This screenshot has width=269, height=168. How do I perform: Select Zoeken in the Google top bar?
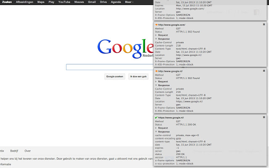(x=7, y=2)
